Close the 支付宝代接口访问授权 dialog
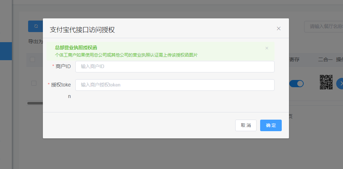The height and width of the screenshot is (169, 343). click(279, 28)
